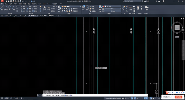Screen dimensions: 185x100
Task: Click the Scale (缩放) tool
Action: click(29, 11)
